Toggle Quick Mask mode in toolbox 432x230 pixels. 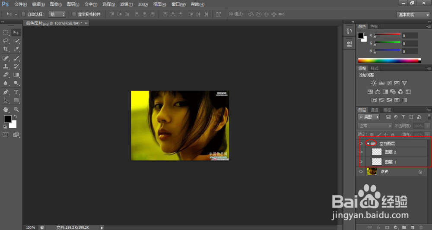pos(6,135)
